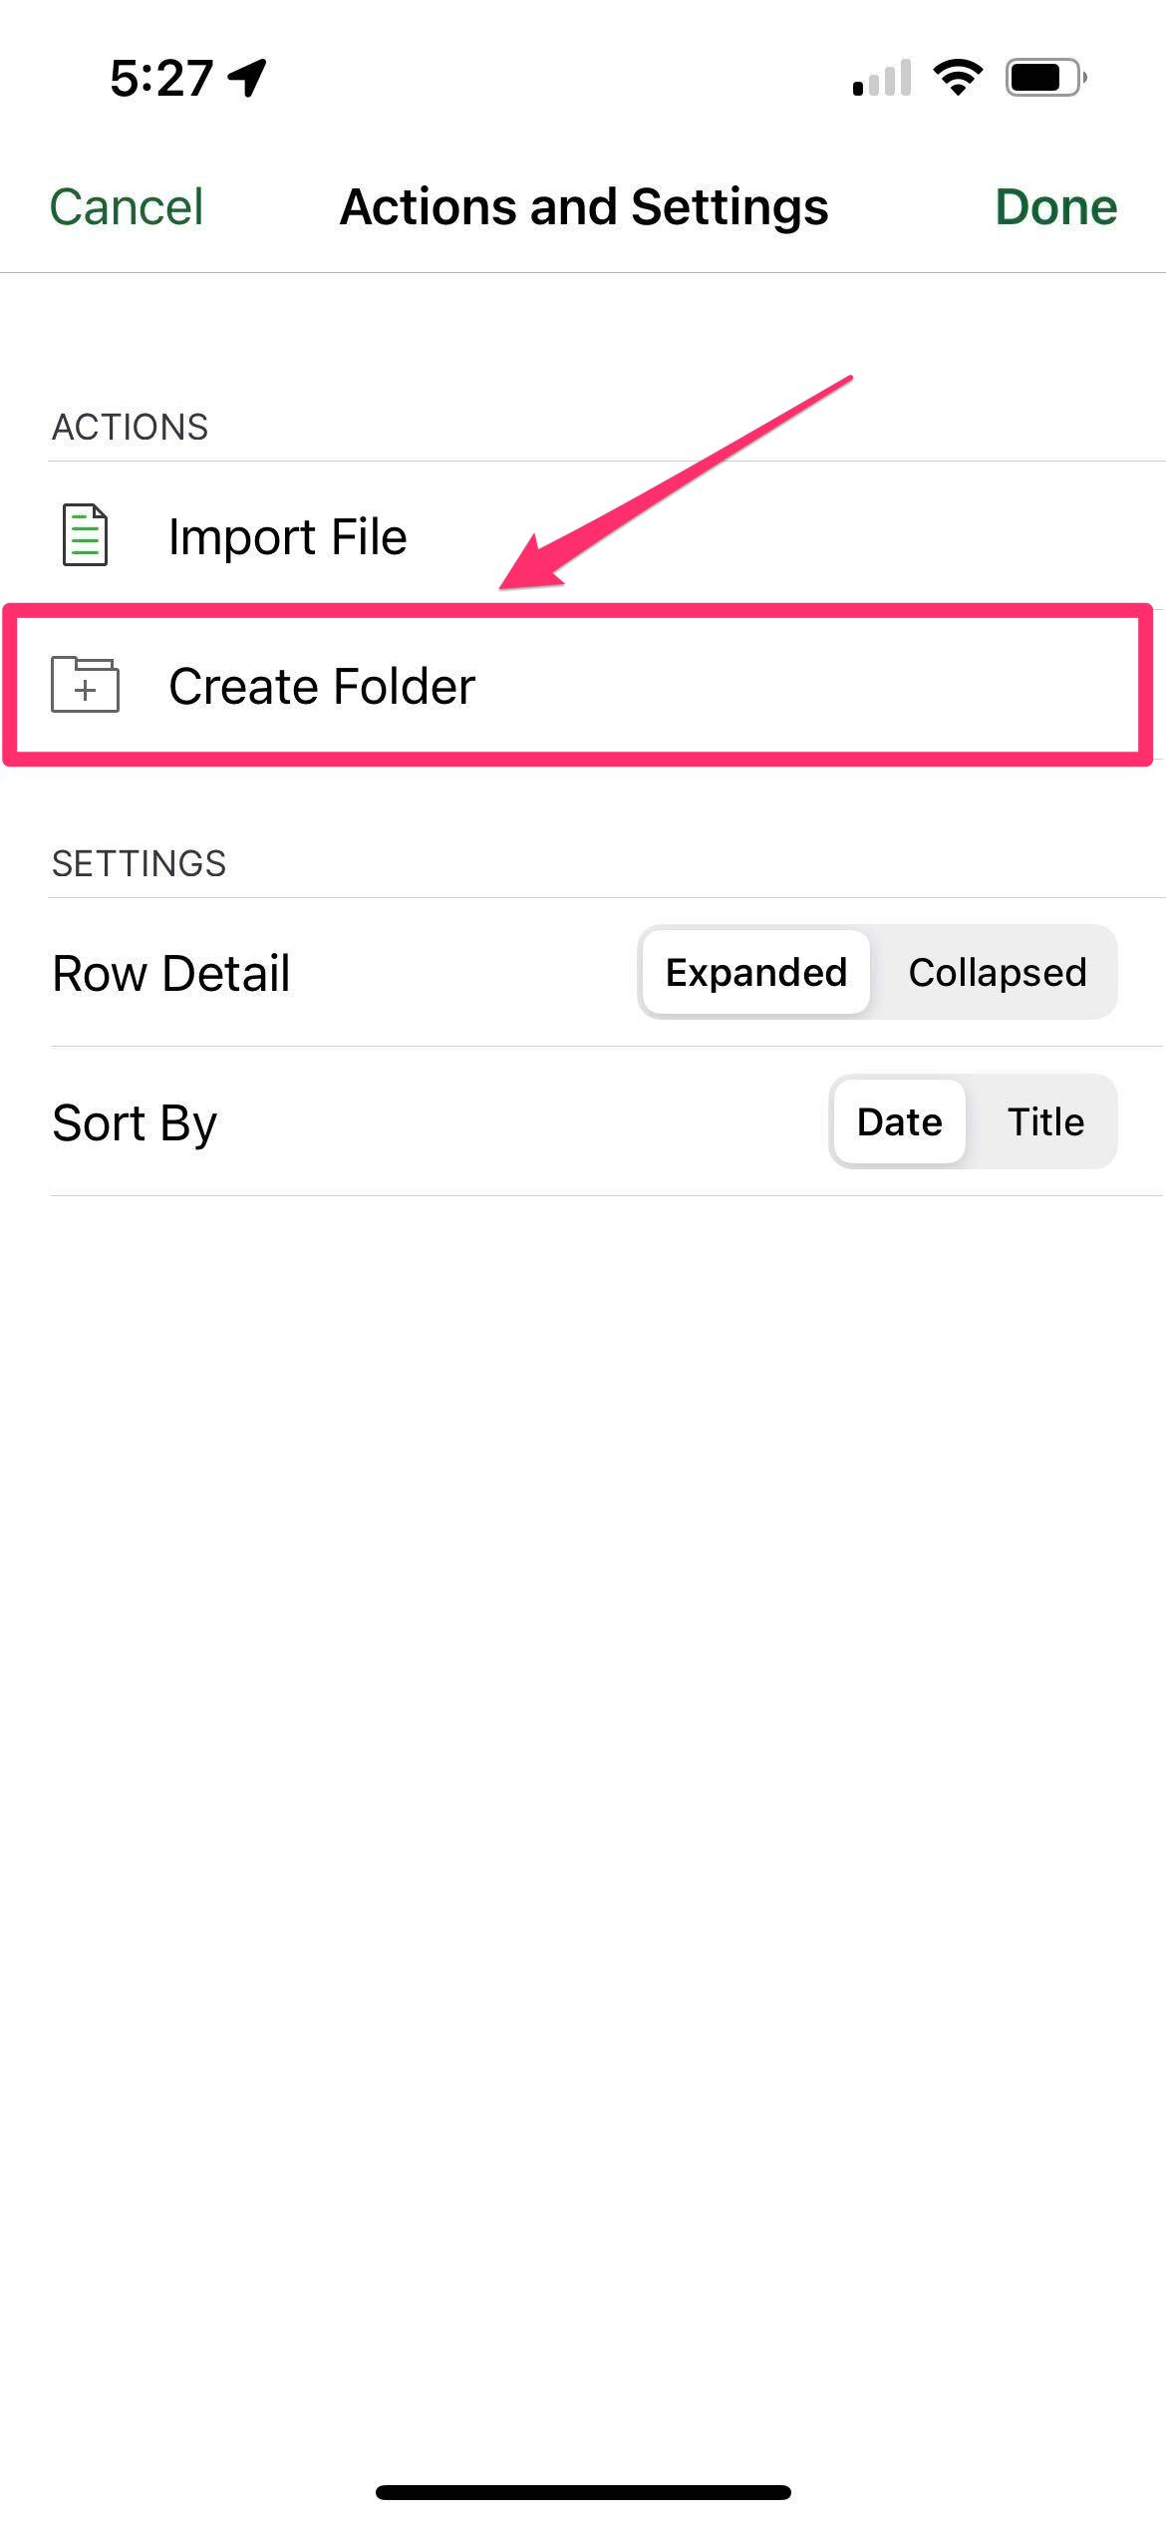This screenshot has width=1166, height=2524.
Task: Tap the home indicator bar
Action: pyautogui.click(x=583, y=2492)
